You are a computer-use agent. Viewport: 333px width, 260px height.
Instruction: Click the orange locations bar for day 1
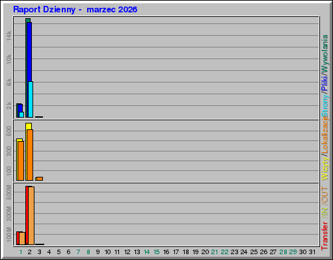[x=21, y=161]
